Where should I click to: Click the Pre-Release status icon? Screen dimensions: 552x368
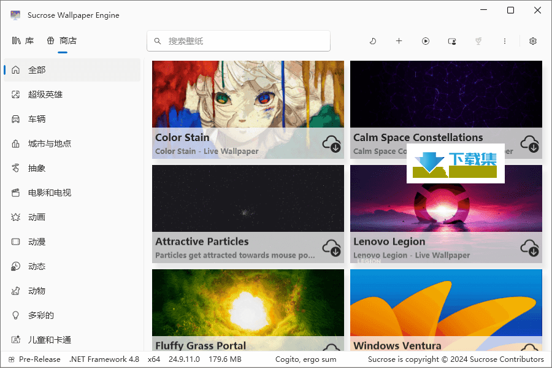[x=12, y=359]
